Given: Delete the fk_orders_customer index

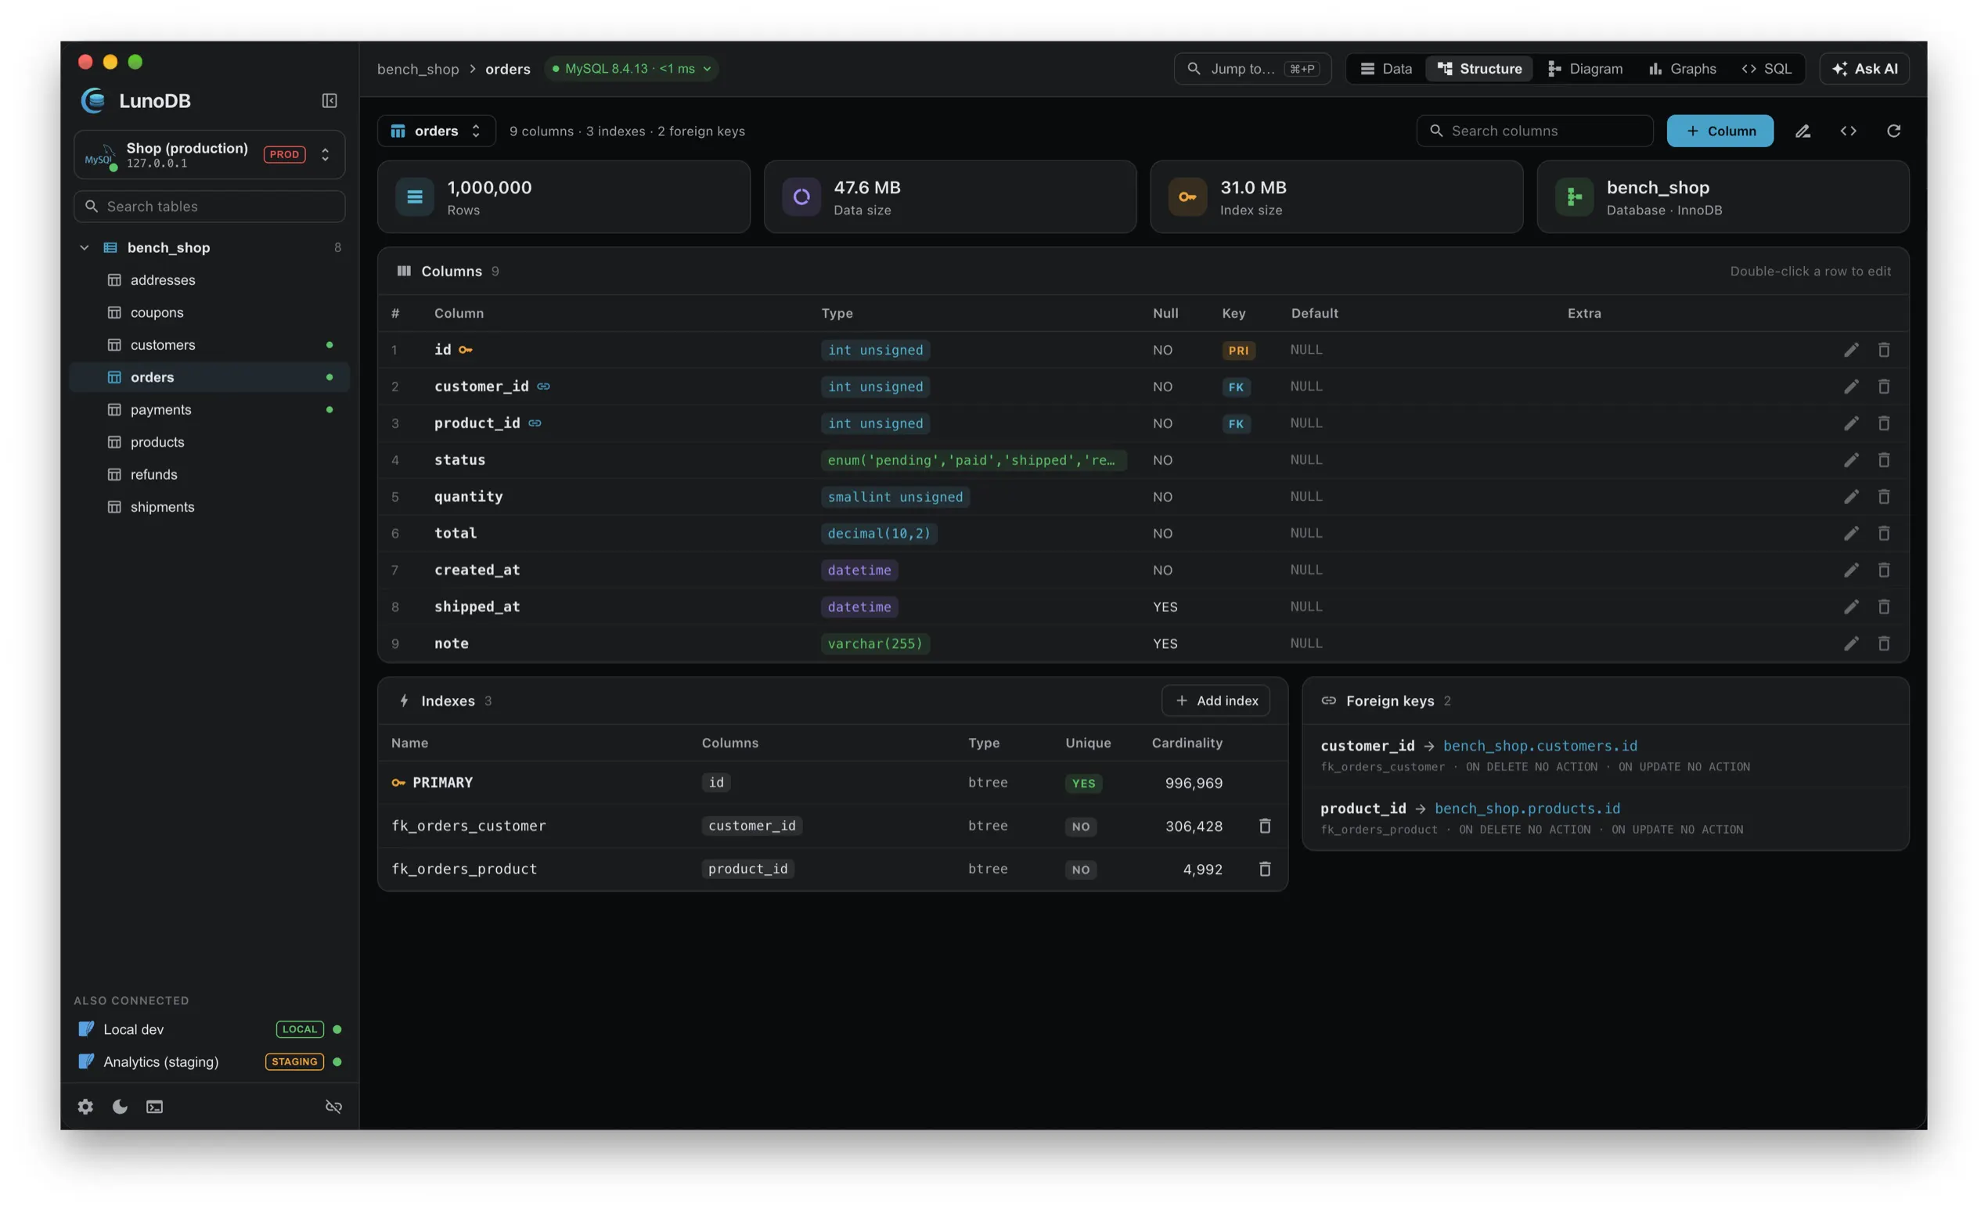Looking at the screenshot, I should pos(1265,825).
